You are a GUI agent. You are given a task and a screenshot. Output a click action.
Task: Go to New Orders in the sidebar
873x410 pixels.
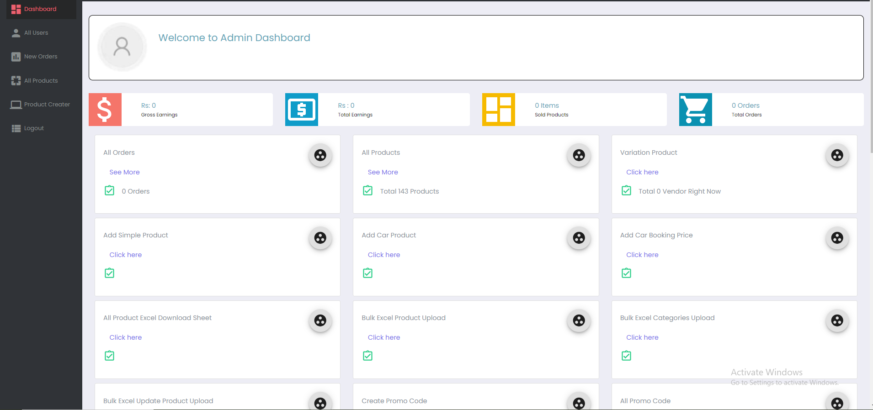click(40, 57)
